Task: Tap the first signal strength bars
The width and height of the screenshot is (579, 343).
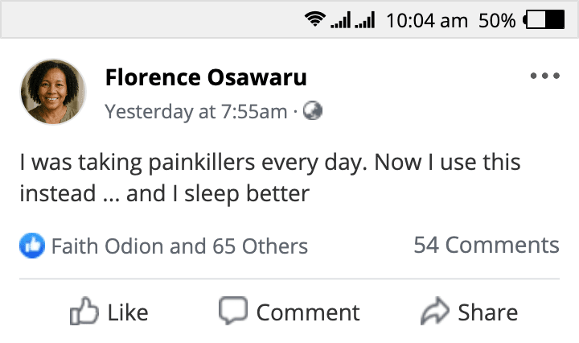Action: click(x=340, y=20)
